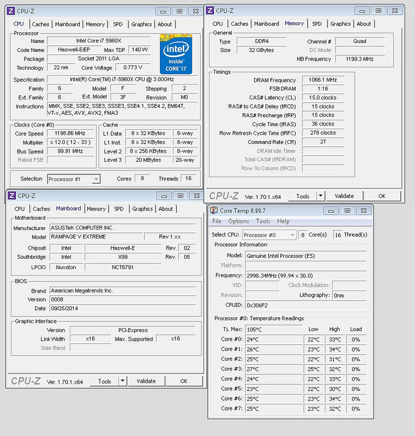The width and height of the screenshot is (415, 436).
Task: Expand the Tools arrow in the Memory window
Action: 321,196
